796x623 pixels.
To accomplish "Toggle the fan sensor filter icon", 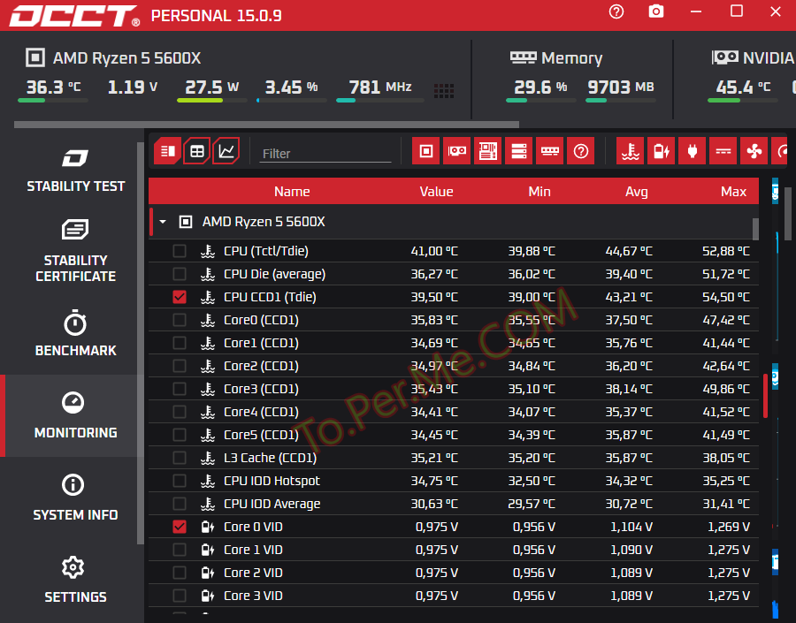I will [x=754, y=151].
